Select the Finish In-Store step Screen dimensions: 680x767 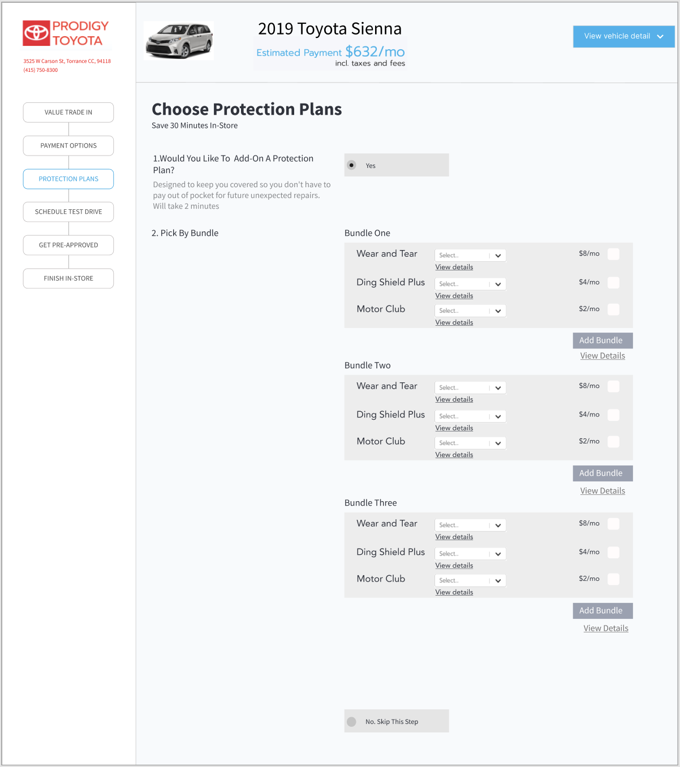click(x=68, y=278)
